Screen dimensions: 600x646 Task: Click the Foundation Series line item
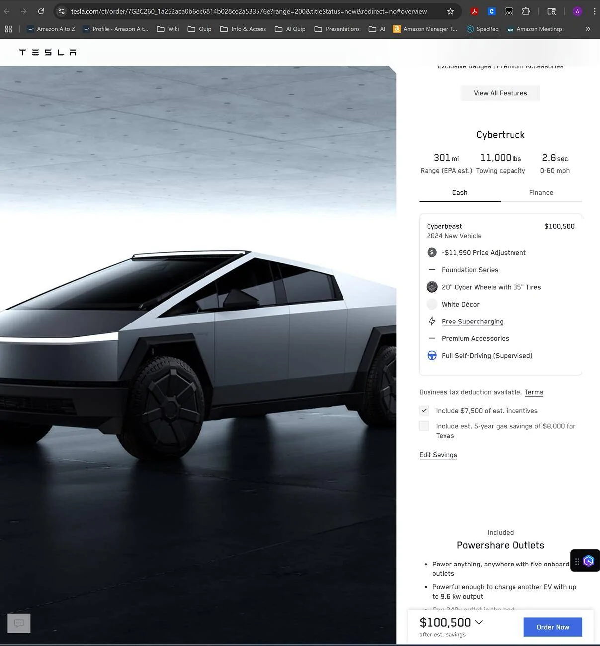[x=470, y=270]
